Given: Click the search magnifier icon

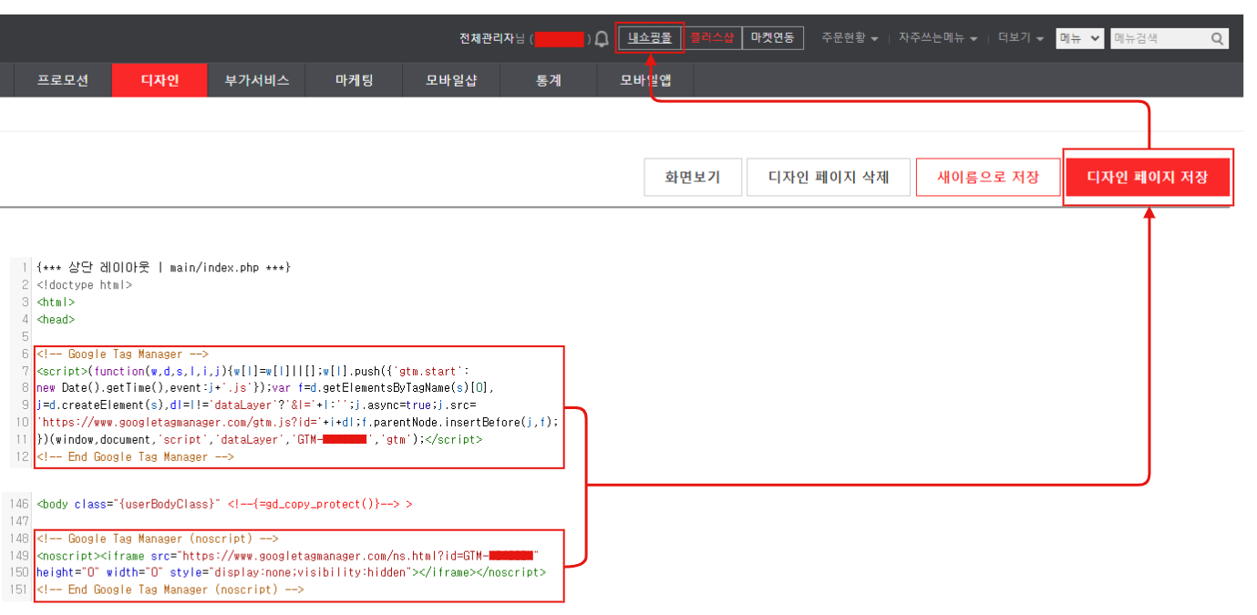Looking at the screenshot, I should point(1218,38).
